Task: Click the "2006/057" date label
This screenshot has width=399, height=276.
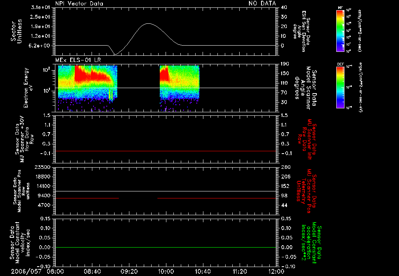Action: point(26,271)
